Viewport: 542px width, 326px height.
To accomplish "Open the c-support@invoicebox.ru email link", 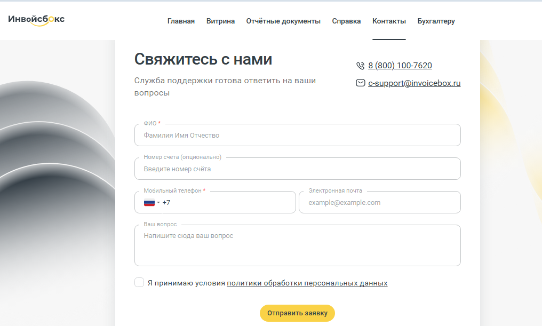I will (x=414, y=83).
